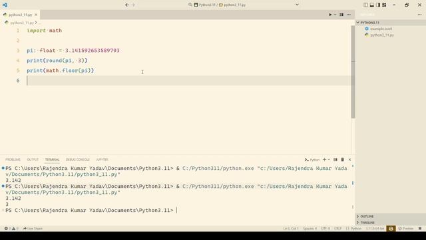426x240 pixels.
Task: Click 'Ln 6, Col 1' status entry
Action: coord(291,229)
